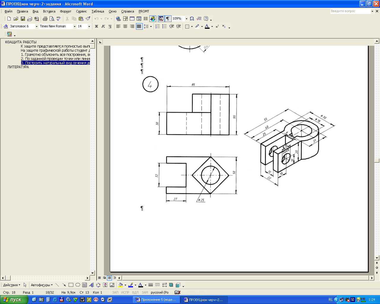Click the RL language indicator in tray
The width and height of the screenshot is (380, 304).
330,300
